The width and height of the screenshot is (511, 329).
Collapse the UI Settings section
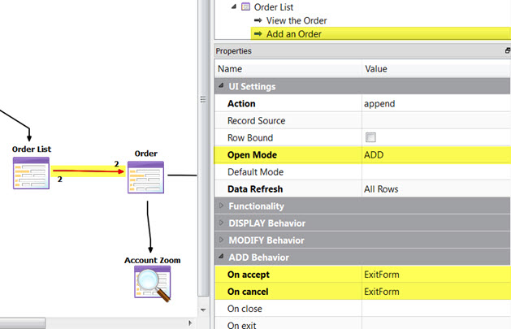pyautogui.click(x=220, y=87)
